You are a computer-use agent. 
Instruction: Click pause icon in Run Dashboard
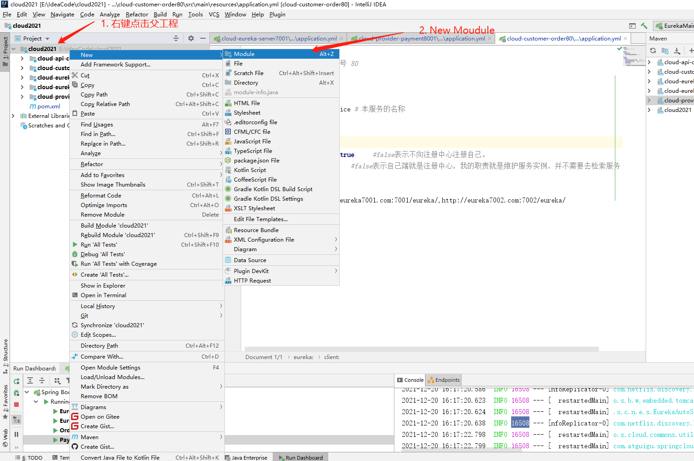click(16, 434)
